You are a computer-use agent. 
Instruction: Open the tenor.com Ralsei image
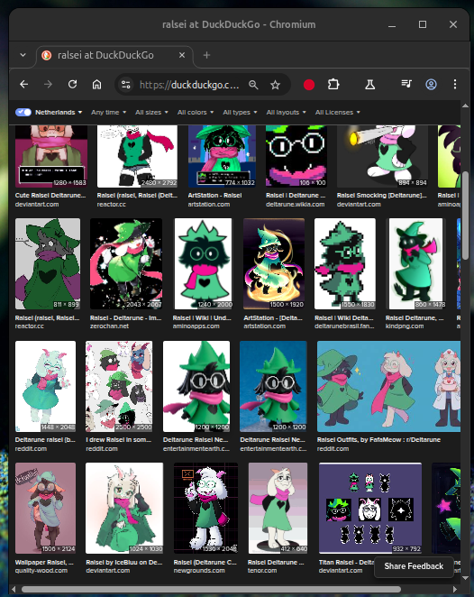point(278,509)
